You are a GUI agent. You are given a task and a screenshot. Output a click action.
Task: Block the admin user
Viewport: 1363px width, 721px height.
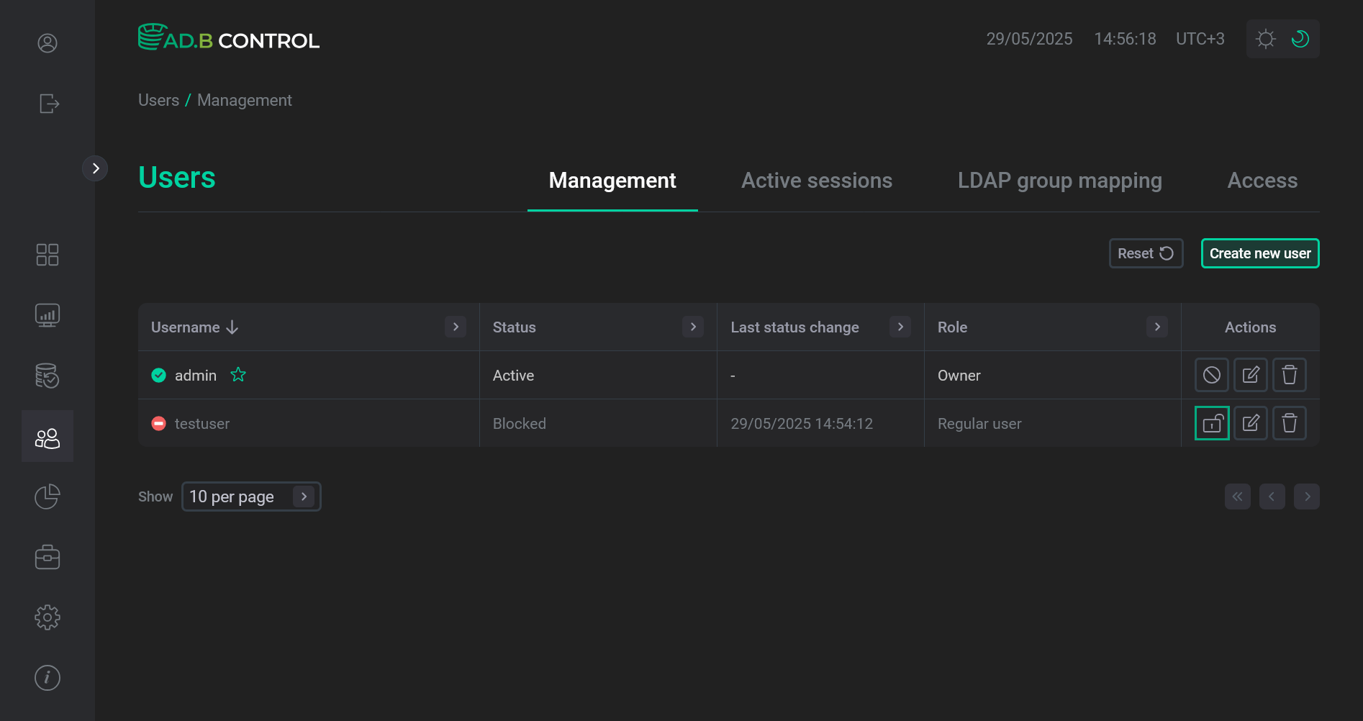pyautogui.click(x=1212, y=375)
